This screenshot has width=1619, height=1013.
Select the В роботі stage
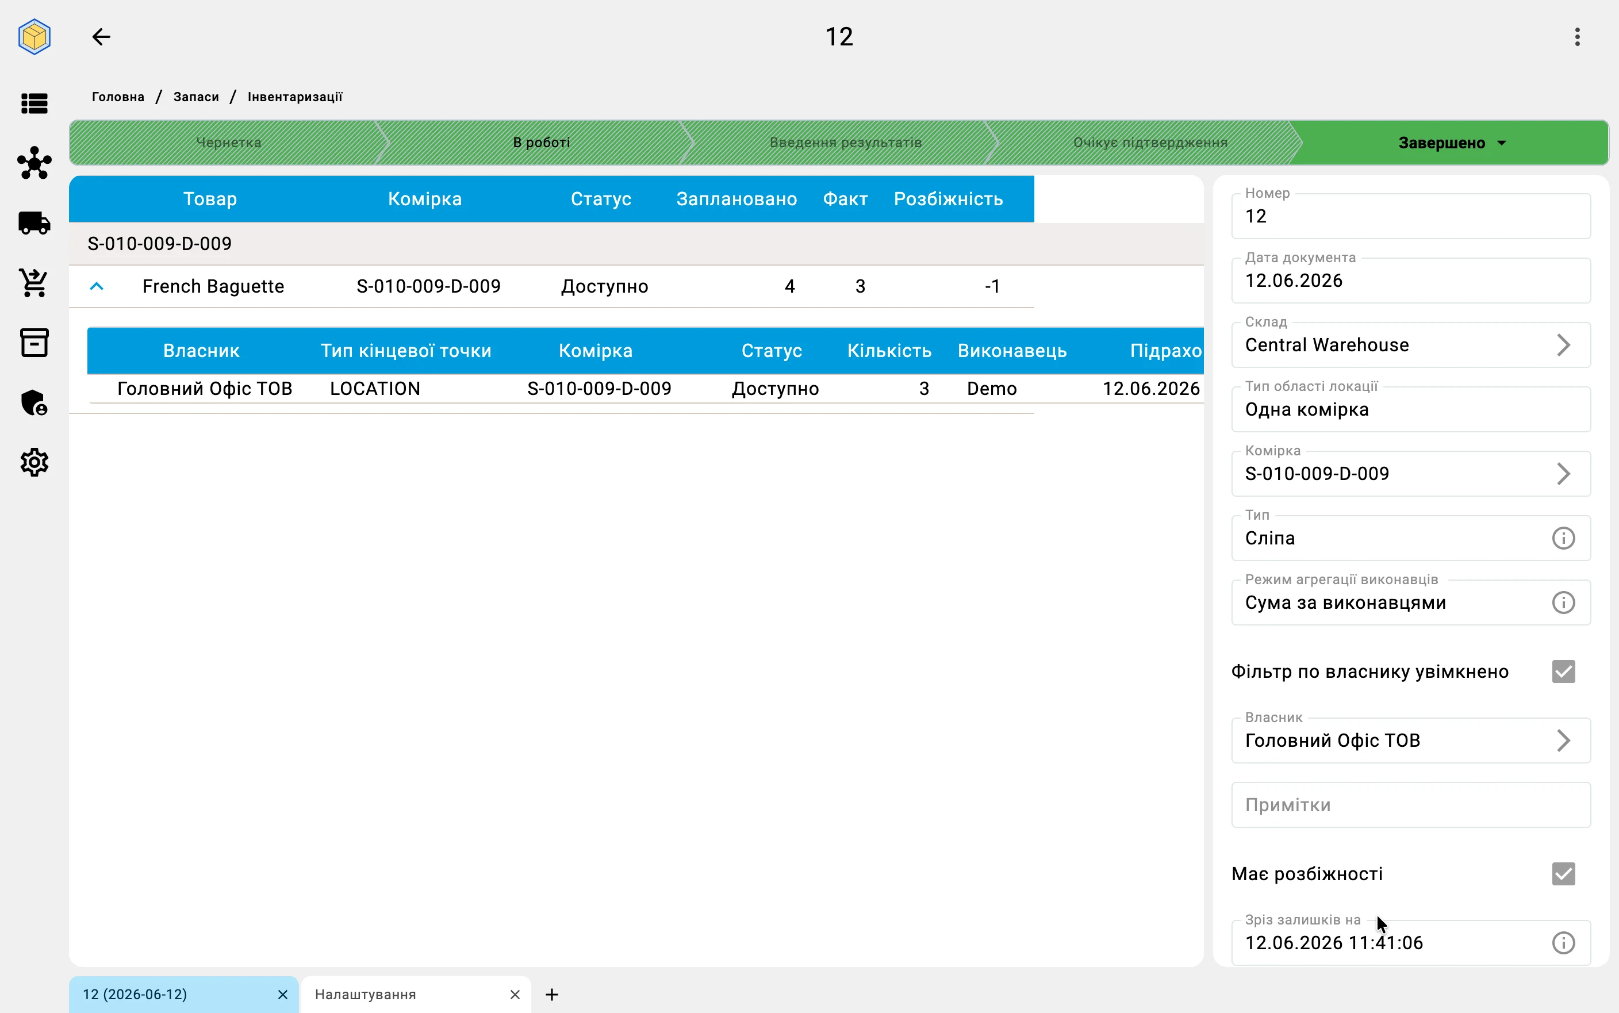pos(541,143)
